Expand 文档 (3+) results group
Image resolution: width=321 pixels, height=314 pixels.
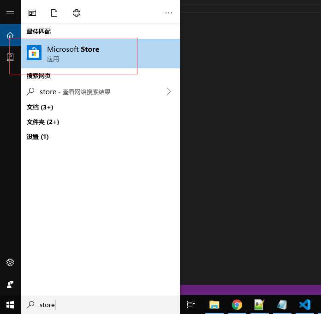40,107
